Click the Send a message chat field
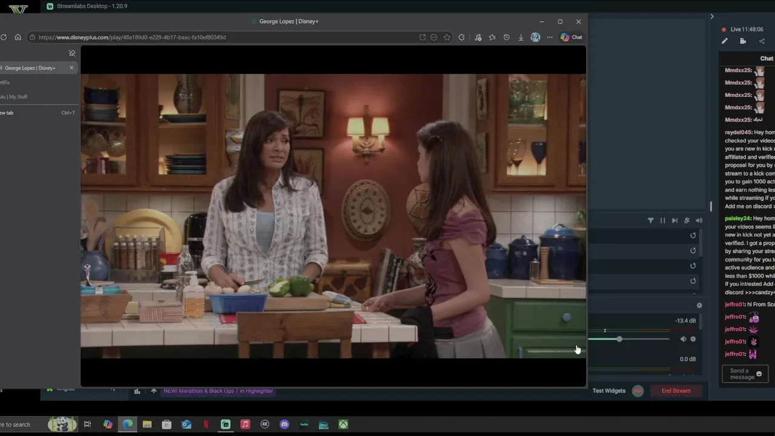Screen dimensions: 775x436 pos(739,374)
